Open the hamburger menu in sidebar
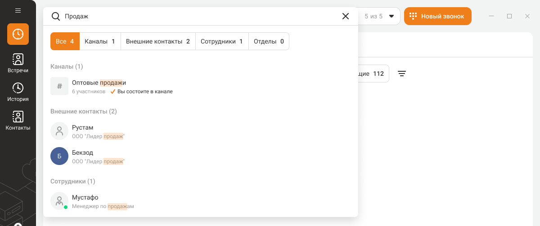 pos(18,10)
